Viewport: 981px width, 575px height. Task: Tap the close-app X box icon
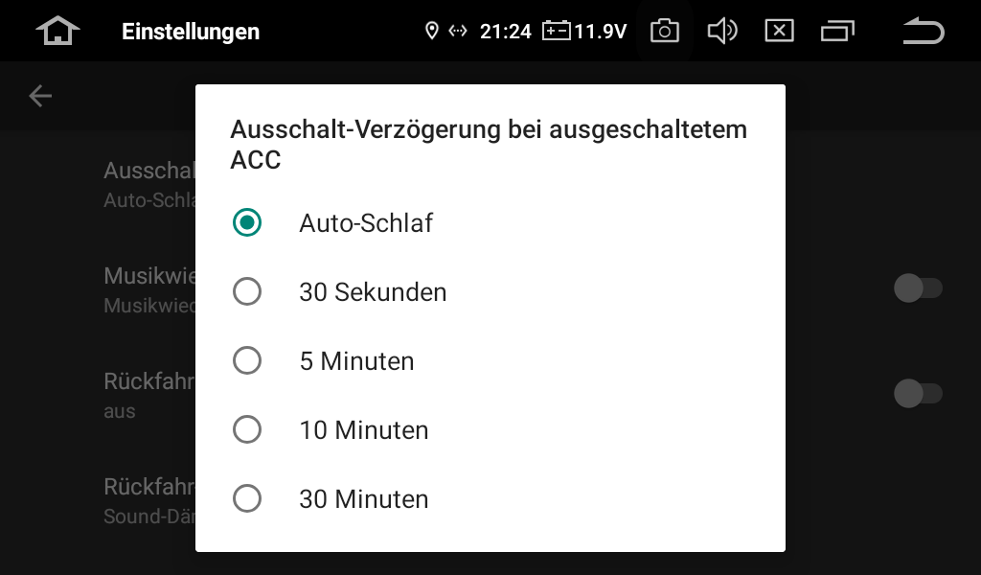coord(779,31)
